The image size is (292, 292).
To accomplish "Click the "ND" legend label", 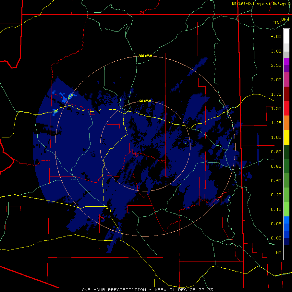I will pos(279,253).
